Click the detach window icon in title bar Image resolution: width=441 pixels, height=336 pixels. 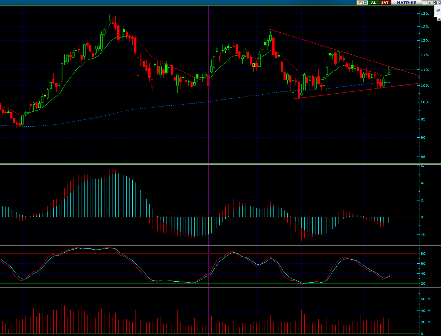click(434, 3)
